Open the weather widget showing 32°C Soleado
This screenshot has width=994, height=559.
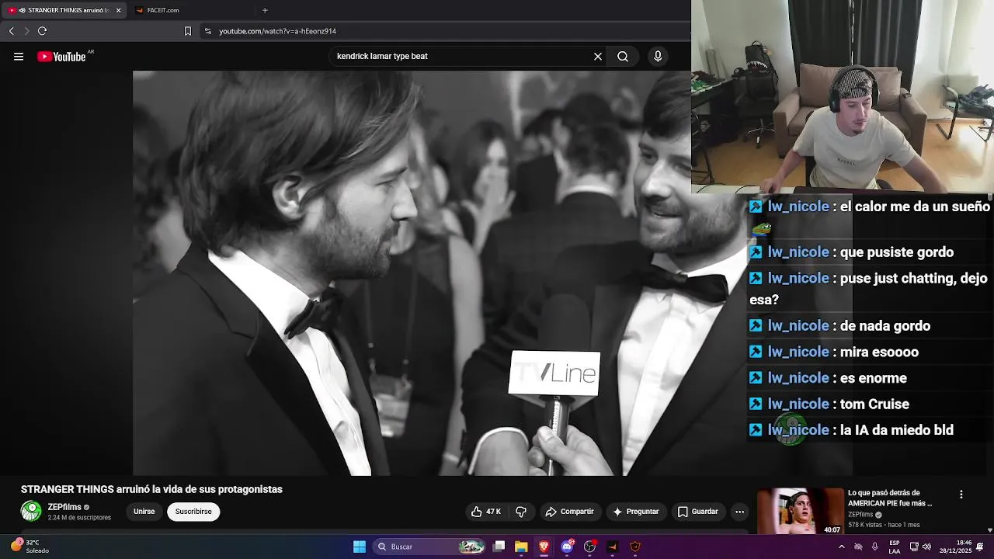(x=30, y=547)
